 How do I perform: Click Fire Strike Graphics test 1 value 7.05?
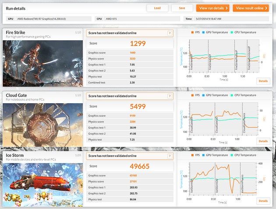(132, 65)
